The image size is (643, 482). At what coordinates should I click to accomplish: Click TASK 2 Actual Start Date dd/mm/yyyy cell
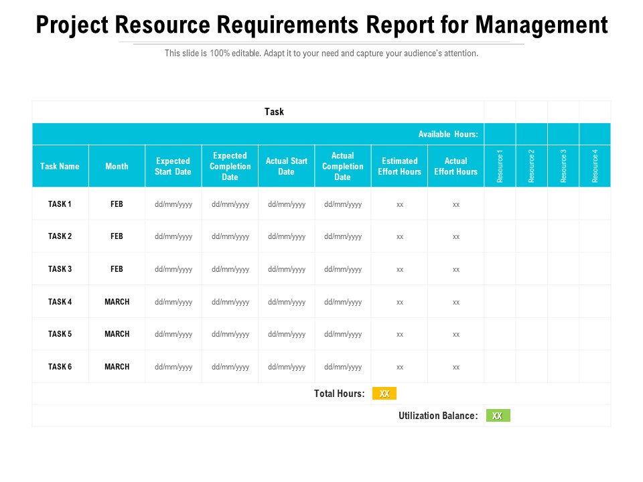tap(286, 236)
